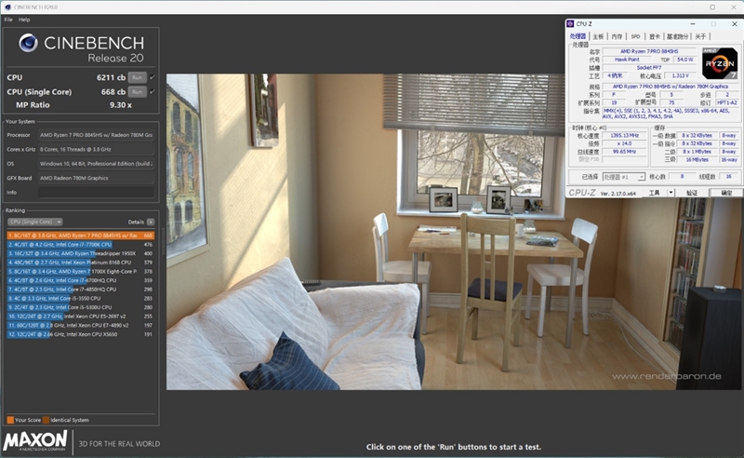Toggle the ranking Details arrow button
Screen dimensions: 744x458
tap(149, 222)
